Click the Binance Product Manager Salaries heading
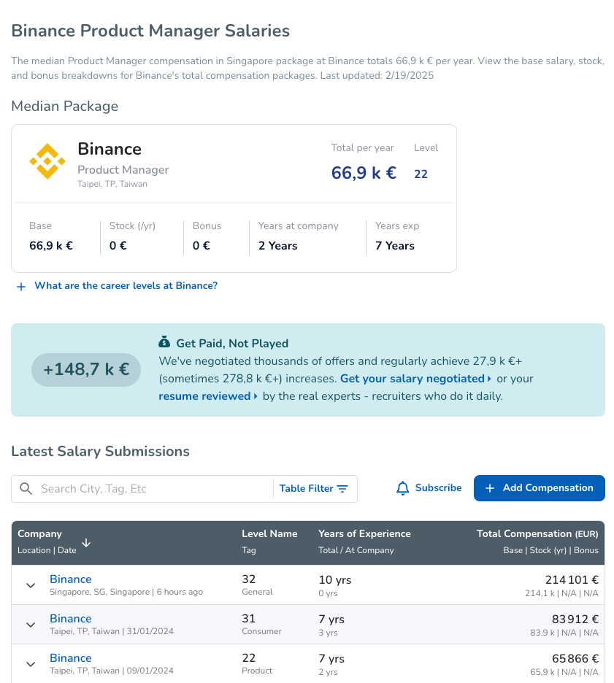 coord(150,31)
